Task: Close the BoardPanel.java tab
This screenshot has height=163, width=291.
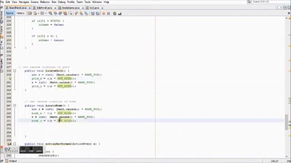Action: point(30,8)
